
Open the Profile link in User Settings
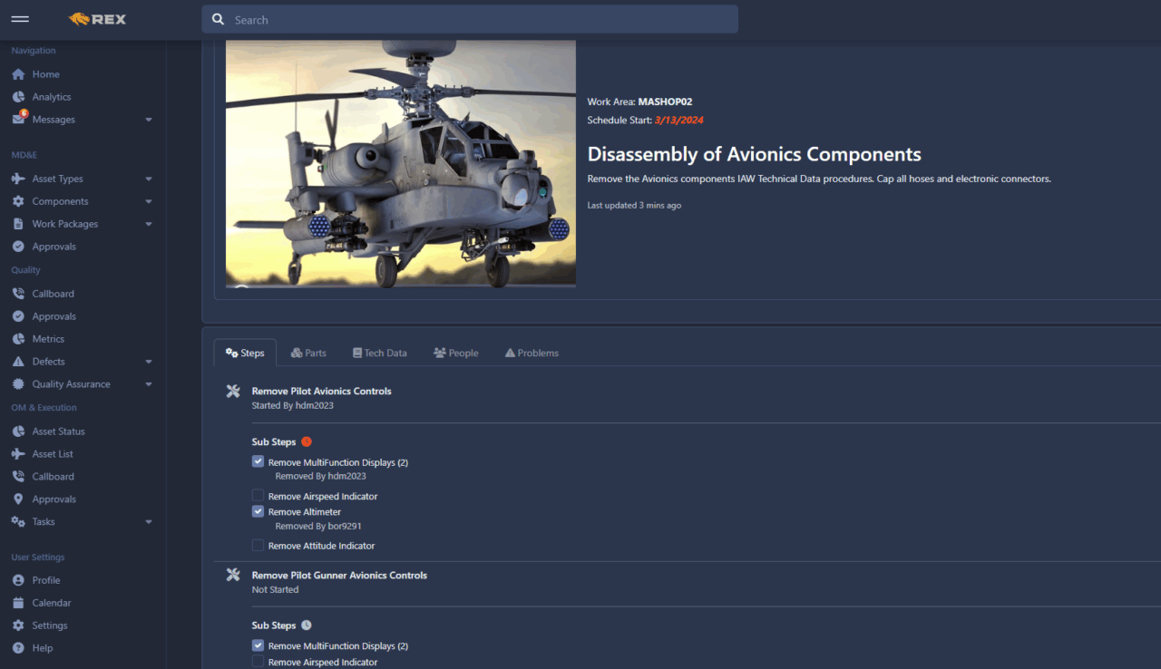click(45, 580)
